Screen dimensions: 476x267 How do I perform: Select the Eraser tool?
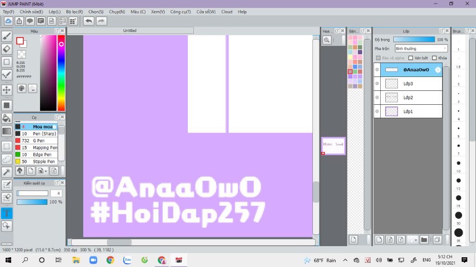point(7,49)
